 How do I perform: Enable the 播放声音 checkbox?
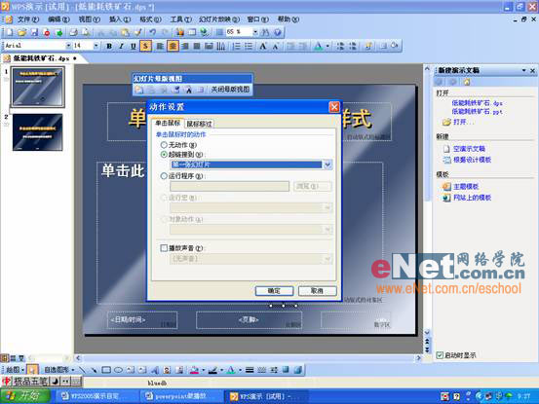[164, 248]
